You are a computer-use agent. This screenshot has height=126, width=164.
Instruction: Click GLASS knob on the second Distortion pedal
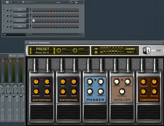pyautogui.click(x=74, y=92)
